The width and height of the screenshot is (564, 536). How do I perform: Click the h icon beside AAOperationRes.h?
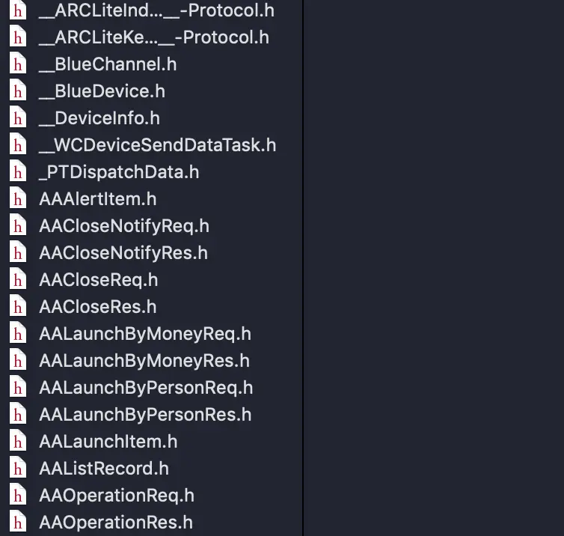click(18, 523)
